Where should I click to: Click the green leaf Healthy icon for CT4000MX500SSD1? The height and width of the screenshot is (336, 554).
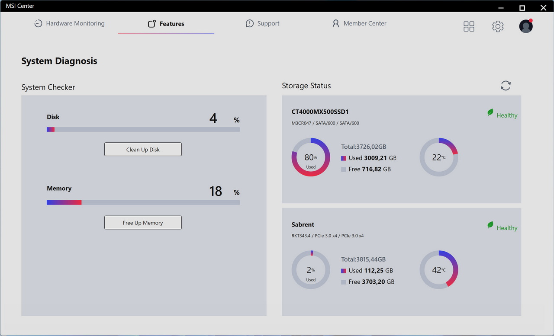[x=490, y=113]
